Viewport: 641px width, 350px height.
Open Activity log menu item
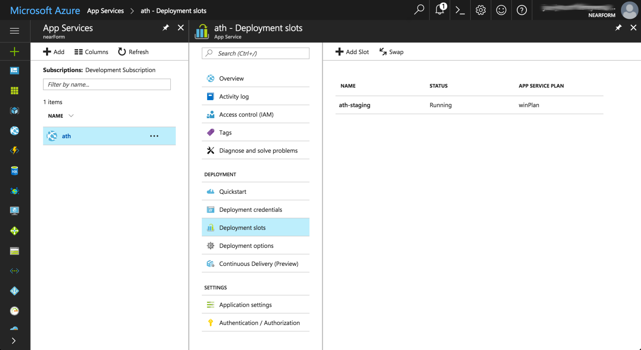click(256, 97)
